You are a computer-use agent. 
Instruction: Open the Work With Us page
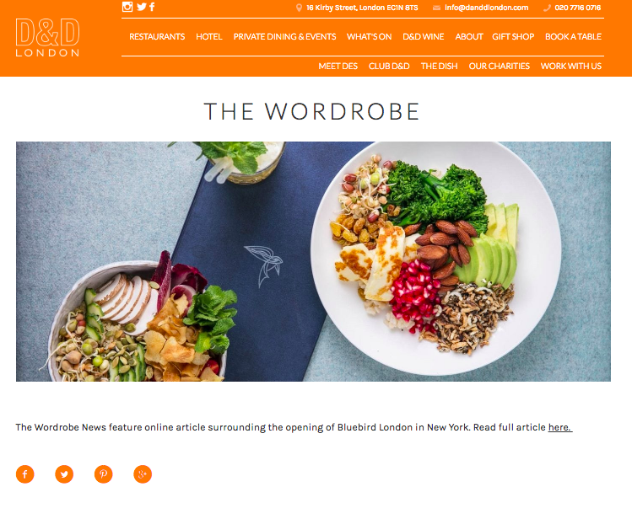pyautogui.click(x=570, y=66)
